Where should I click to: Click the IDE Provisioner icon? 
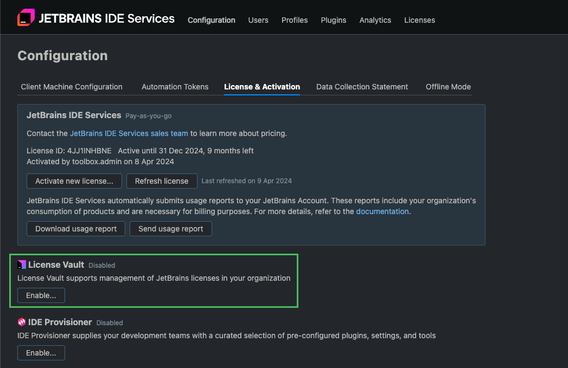[x=22, y=322]
